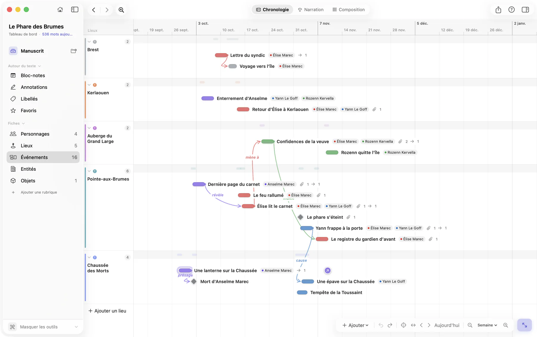
Task: Go back with the left arrow
Action: click(94, 10)
